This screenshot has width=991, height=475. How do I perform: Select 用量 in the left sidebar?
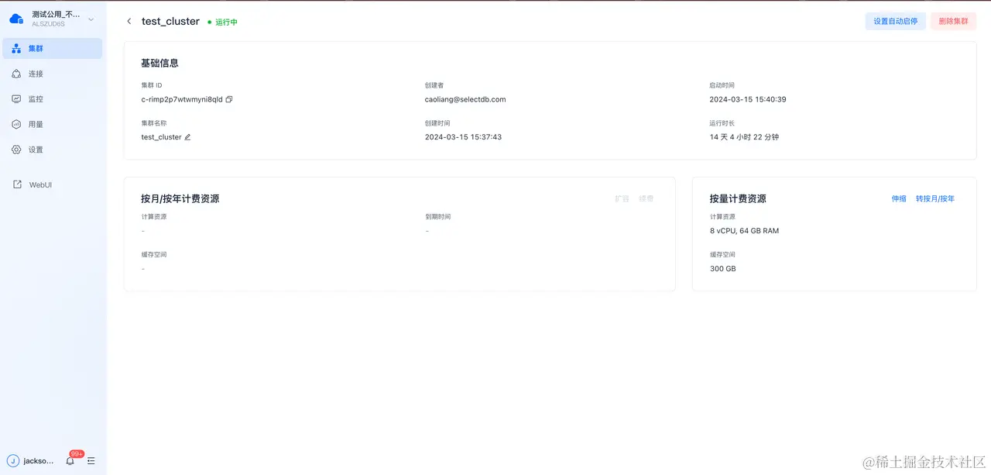click(x=36, y=124)
